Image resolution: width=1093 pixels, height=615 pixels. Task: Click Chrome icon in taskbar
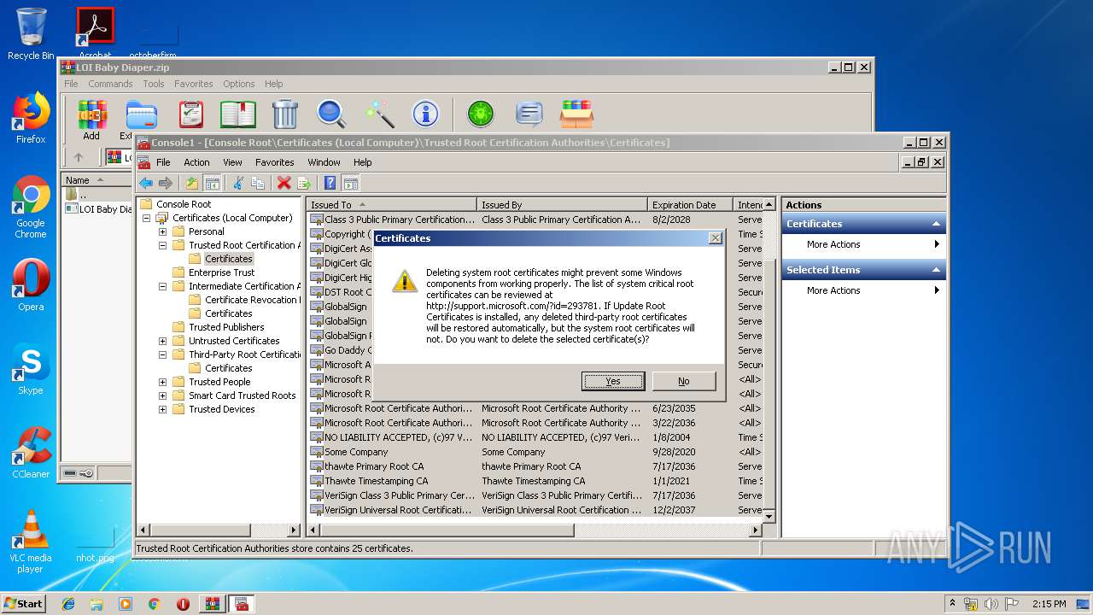point(154,604)
